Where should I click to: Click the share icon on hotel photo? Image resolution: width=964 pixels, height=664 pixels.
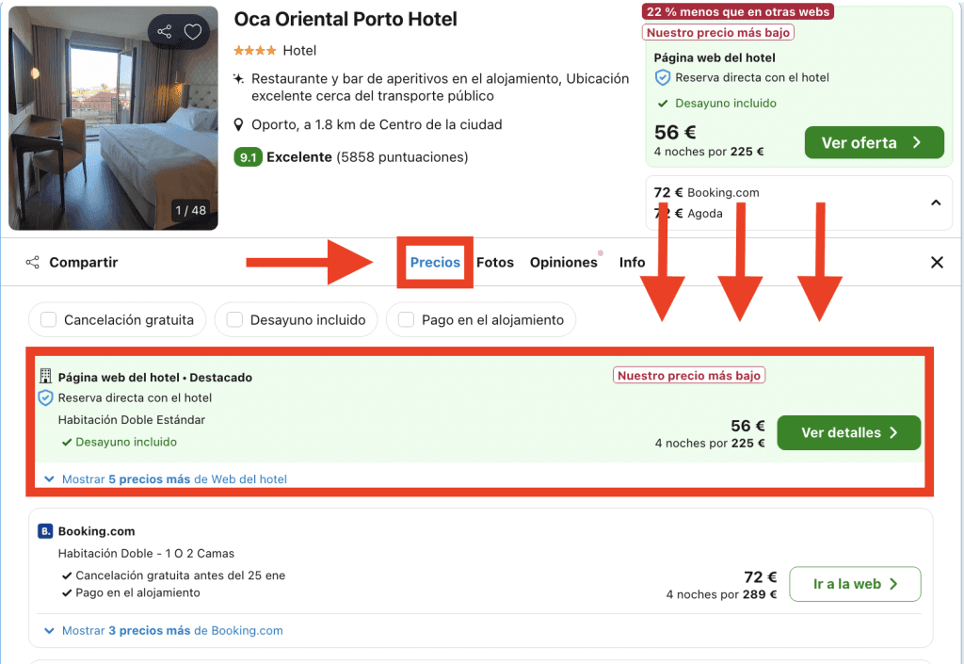164,31
